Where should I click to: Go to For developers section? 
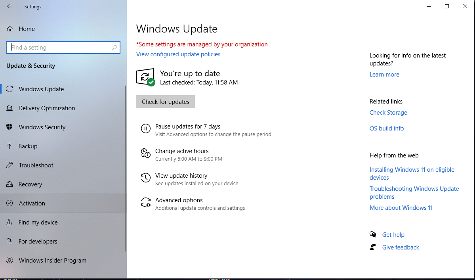pos(63,242)
